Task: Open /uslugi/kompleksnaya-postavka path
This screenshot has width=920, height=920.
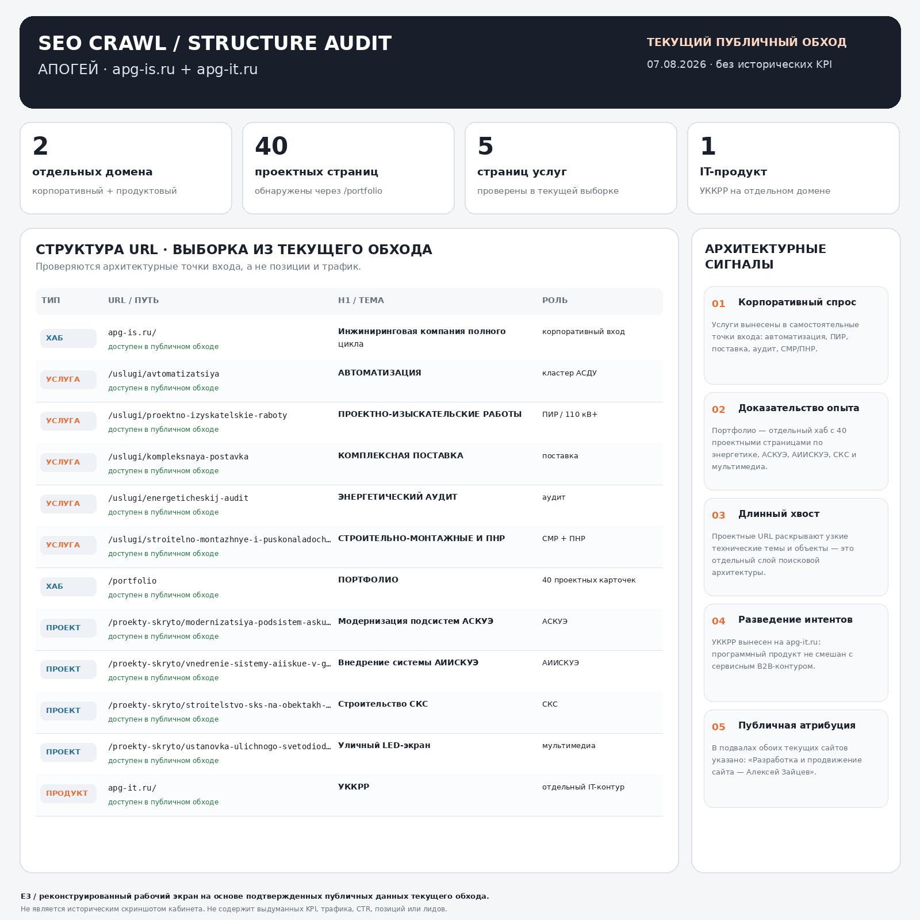Action: [x=178, y=457]
